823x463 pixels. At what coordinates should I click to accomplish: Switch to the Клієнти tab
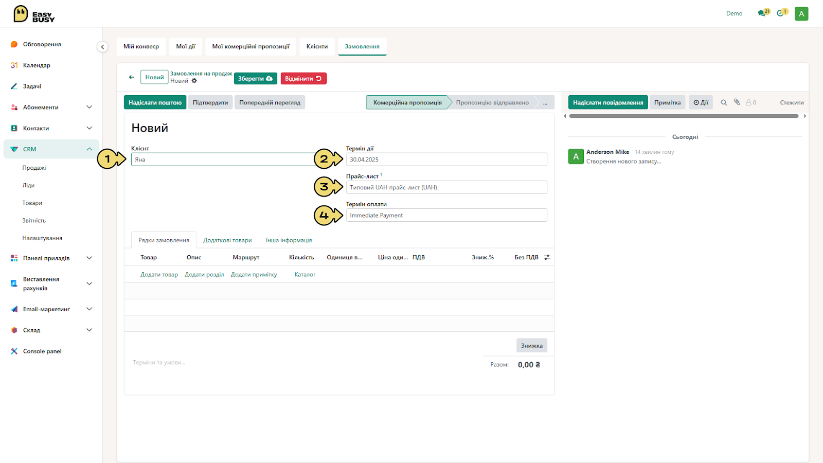(317, 46)
